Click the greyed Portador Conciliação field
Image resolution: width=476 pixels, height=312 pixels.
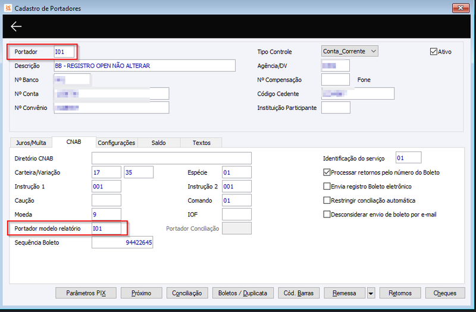point(237,228)
